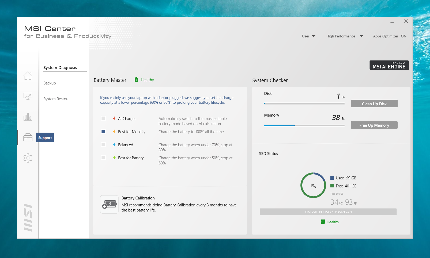Click the Battery Calibration icon
This screenshot has height=258, width=430.
[109, 205]
